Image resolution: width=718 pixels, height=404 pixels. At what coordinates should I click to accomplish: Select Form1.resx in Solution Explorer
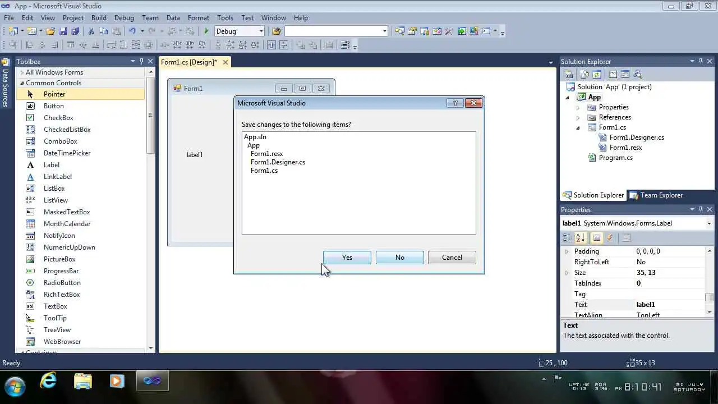point(625,148)
